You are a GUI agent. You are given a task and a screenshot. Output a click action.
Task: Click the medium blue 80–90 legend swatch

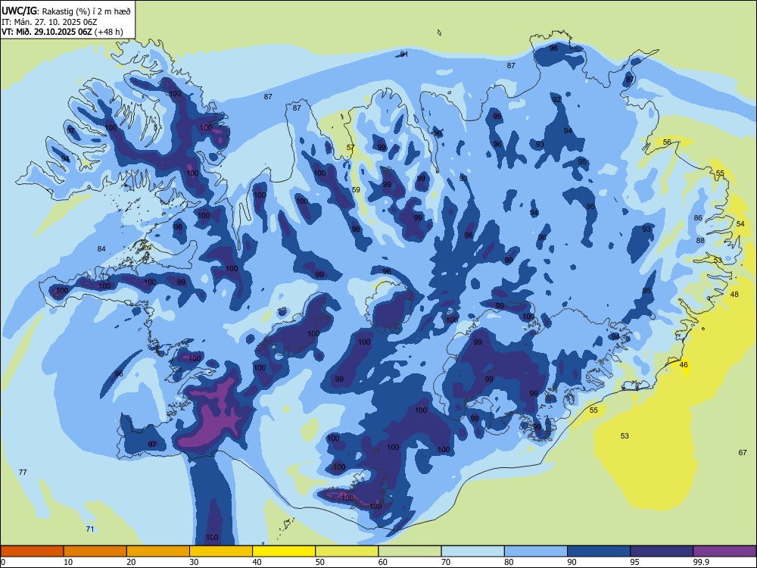535,551
